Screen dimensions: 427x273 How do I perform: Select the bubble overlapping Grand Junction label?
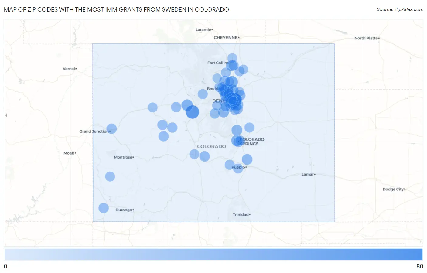111,129
